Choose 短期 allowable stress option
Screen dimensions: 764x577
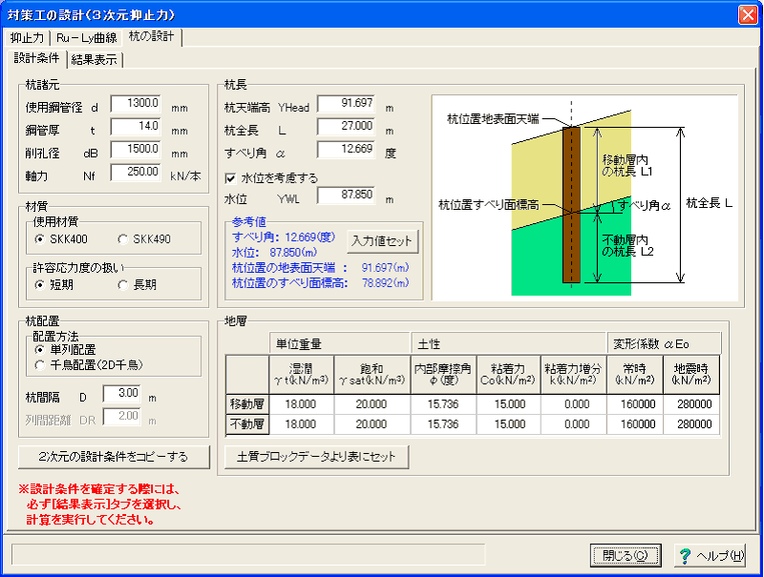[x=54, y=285]
